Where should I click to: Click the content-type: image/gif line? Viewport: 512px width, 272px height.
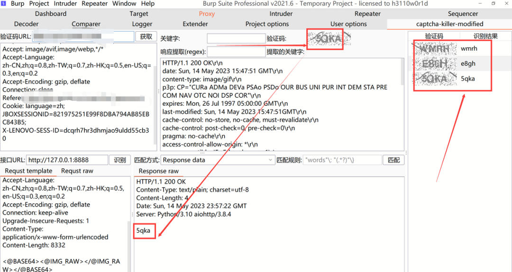click(x=202, y=79)
